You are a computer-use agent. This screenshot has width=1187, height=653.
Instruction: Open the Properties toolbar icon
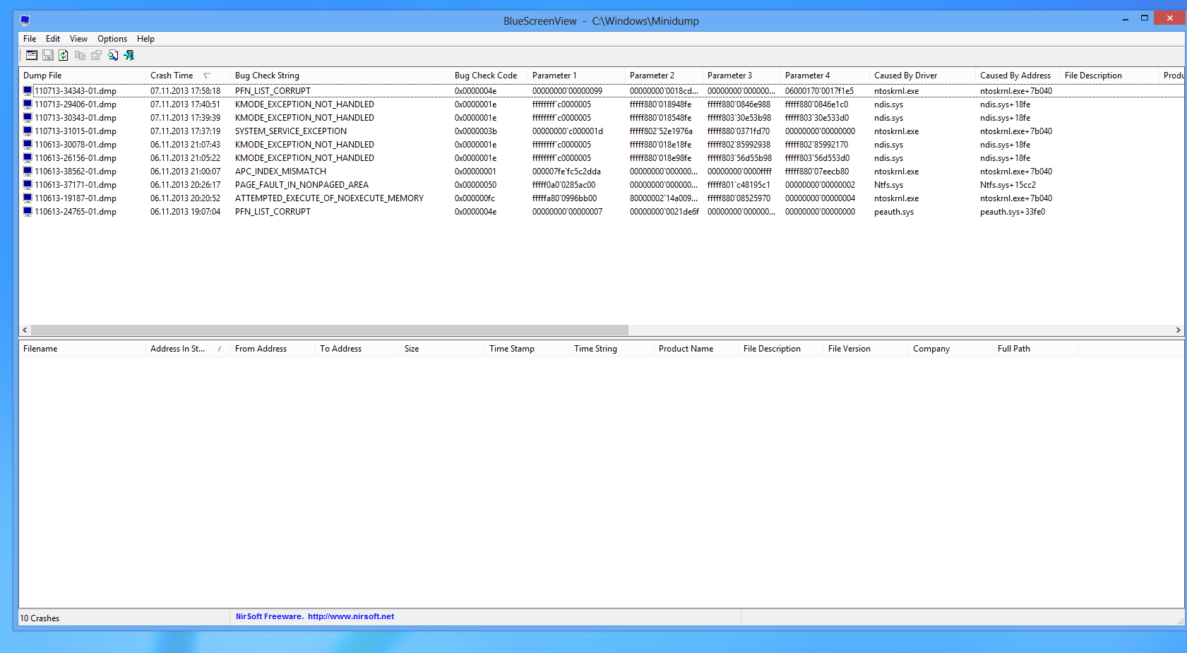click(x=96, y=55)
